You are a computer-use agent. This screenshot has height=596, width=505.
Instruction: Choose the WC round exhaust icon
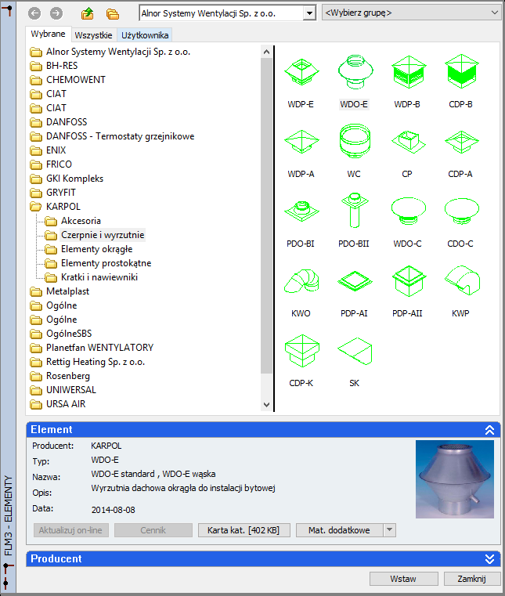click(354, 145)
